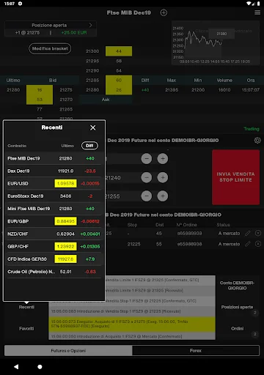The height and width of the screenshot is (375, 264).
Task: Select Crude Oil (Petrolio) row
Action: click(54, 272)
